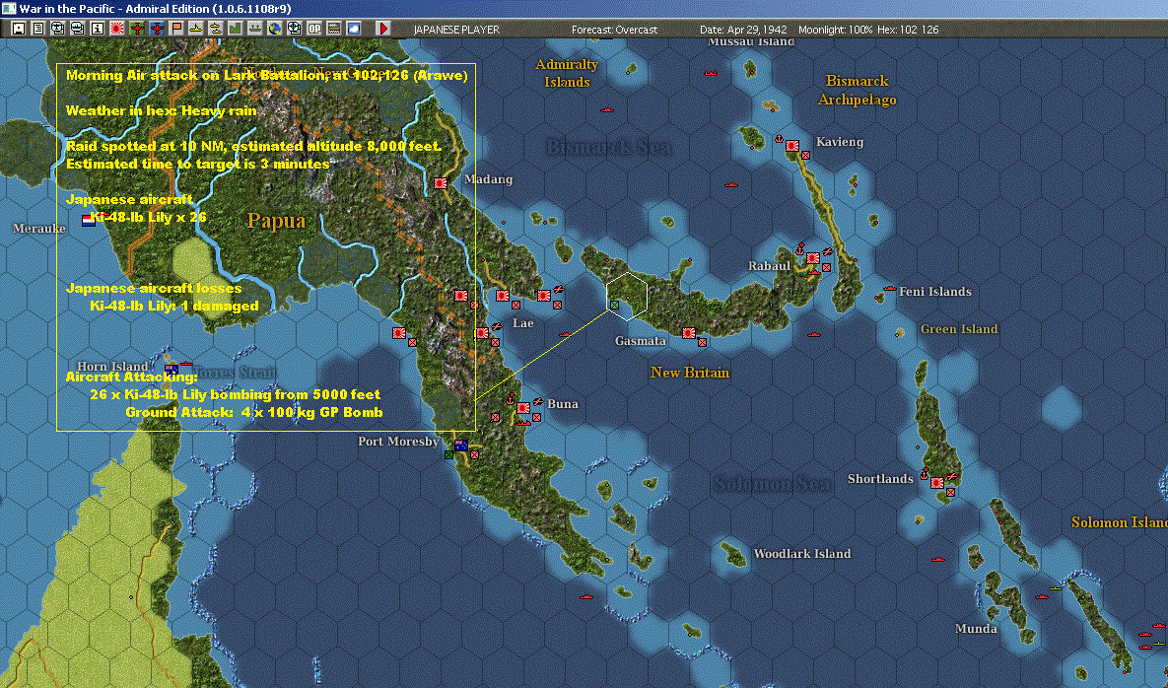Click the 'Lae' map label
The height and width of the screenshot is (688, 1168).
(x=523, y=323)
